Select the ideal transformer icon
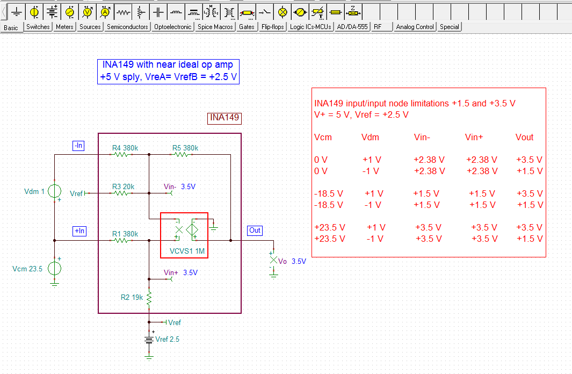This screenshot has height=374, width=572. click(229, 12)
